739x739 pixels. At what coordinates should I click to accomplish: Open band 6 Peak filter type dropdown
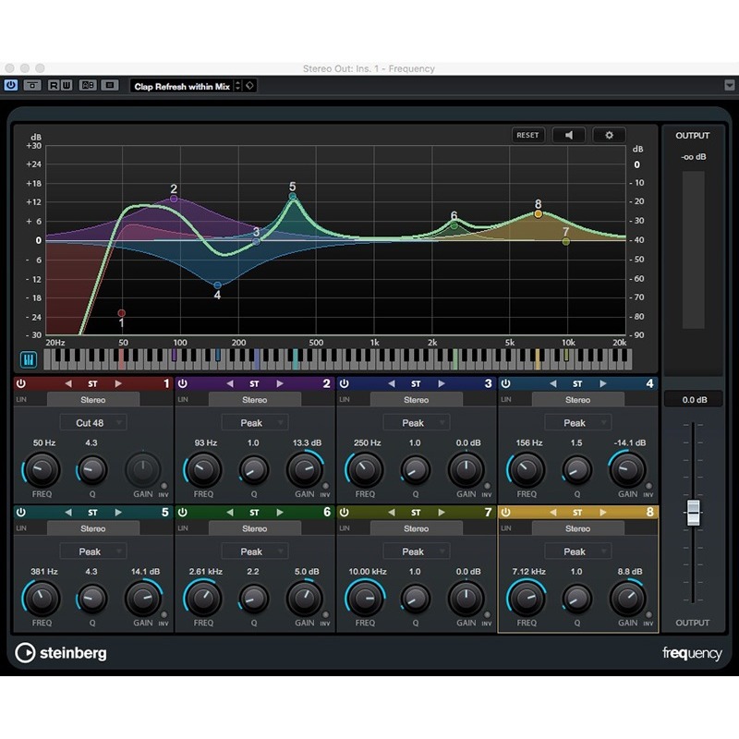255,551
